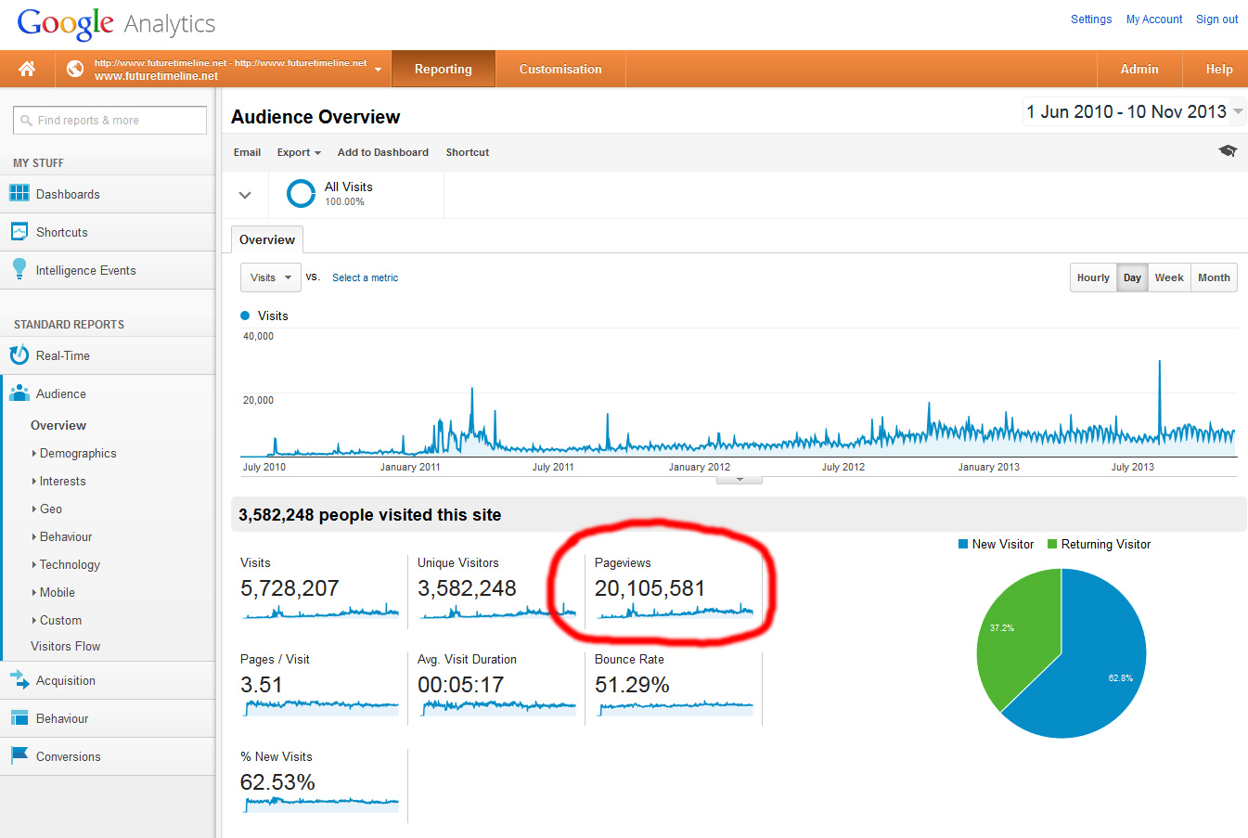
Task: Click the blue Visits legend dot
Action: 245,316
